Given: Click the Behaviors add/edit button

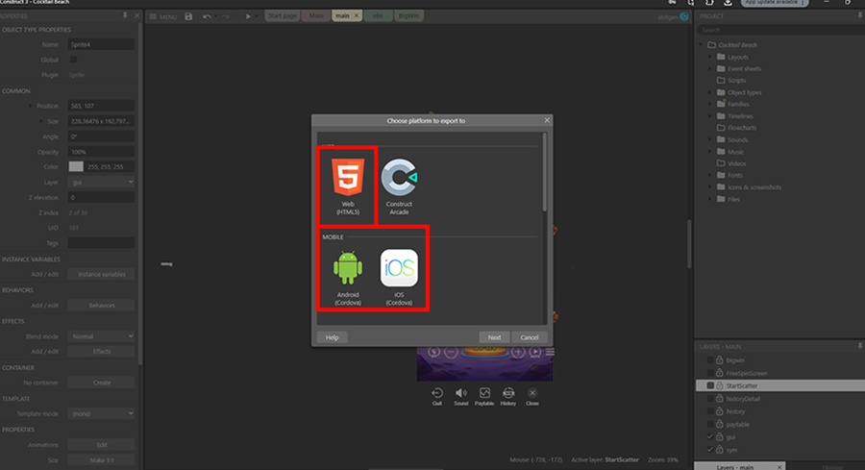Looking at the screenshot, I should (x=102, y=305).
